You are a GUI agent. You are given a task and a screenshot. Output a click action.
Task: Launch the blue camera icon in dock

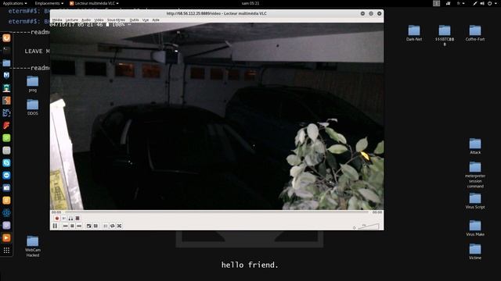click(x=6, y=188)
